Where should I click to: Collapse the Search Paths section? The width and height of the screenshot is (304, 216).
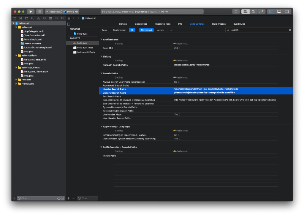pyautogui.click(x=101, y=73)
